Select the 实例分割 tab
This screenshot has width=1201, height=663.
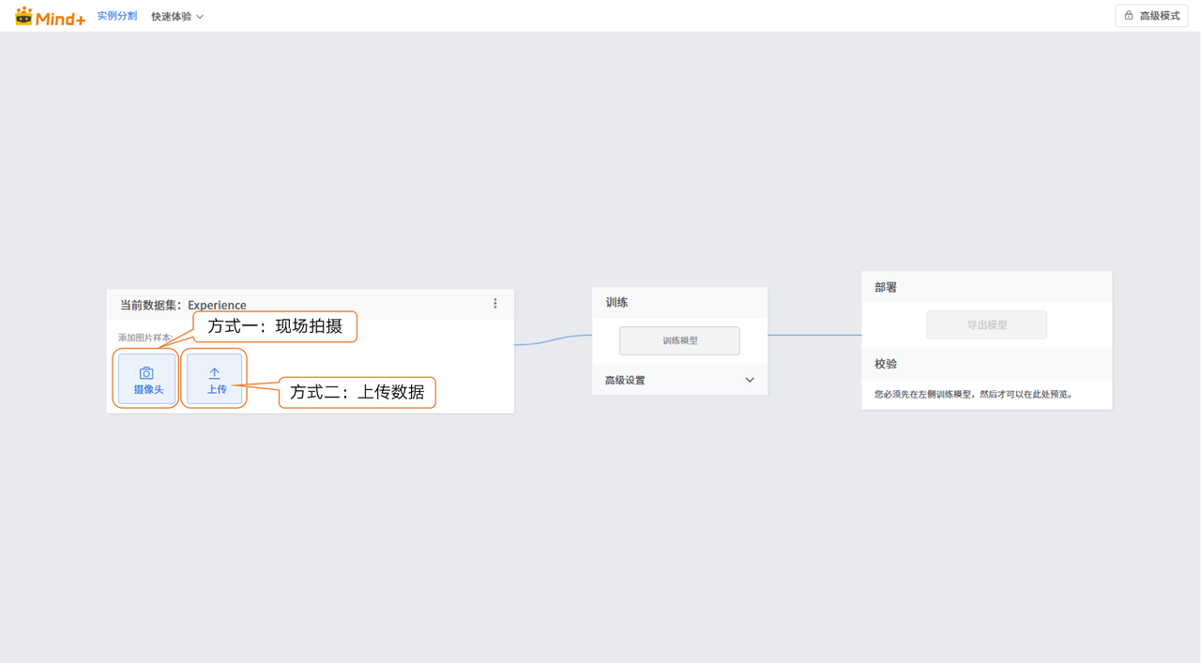(x=117, y=16)
